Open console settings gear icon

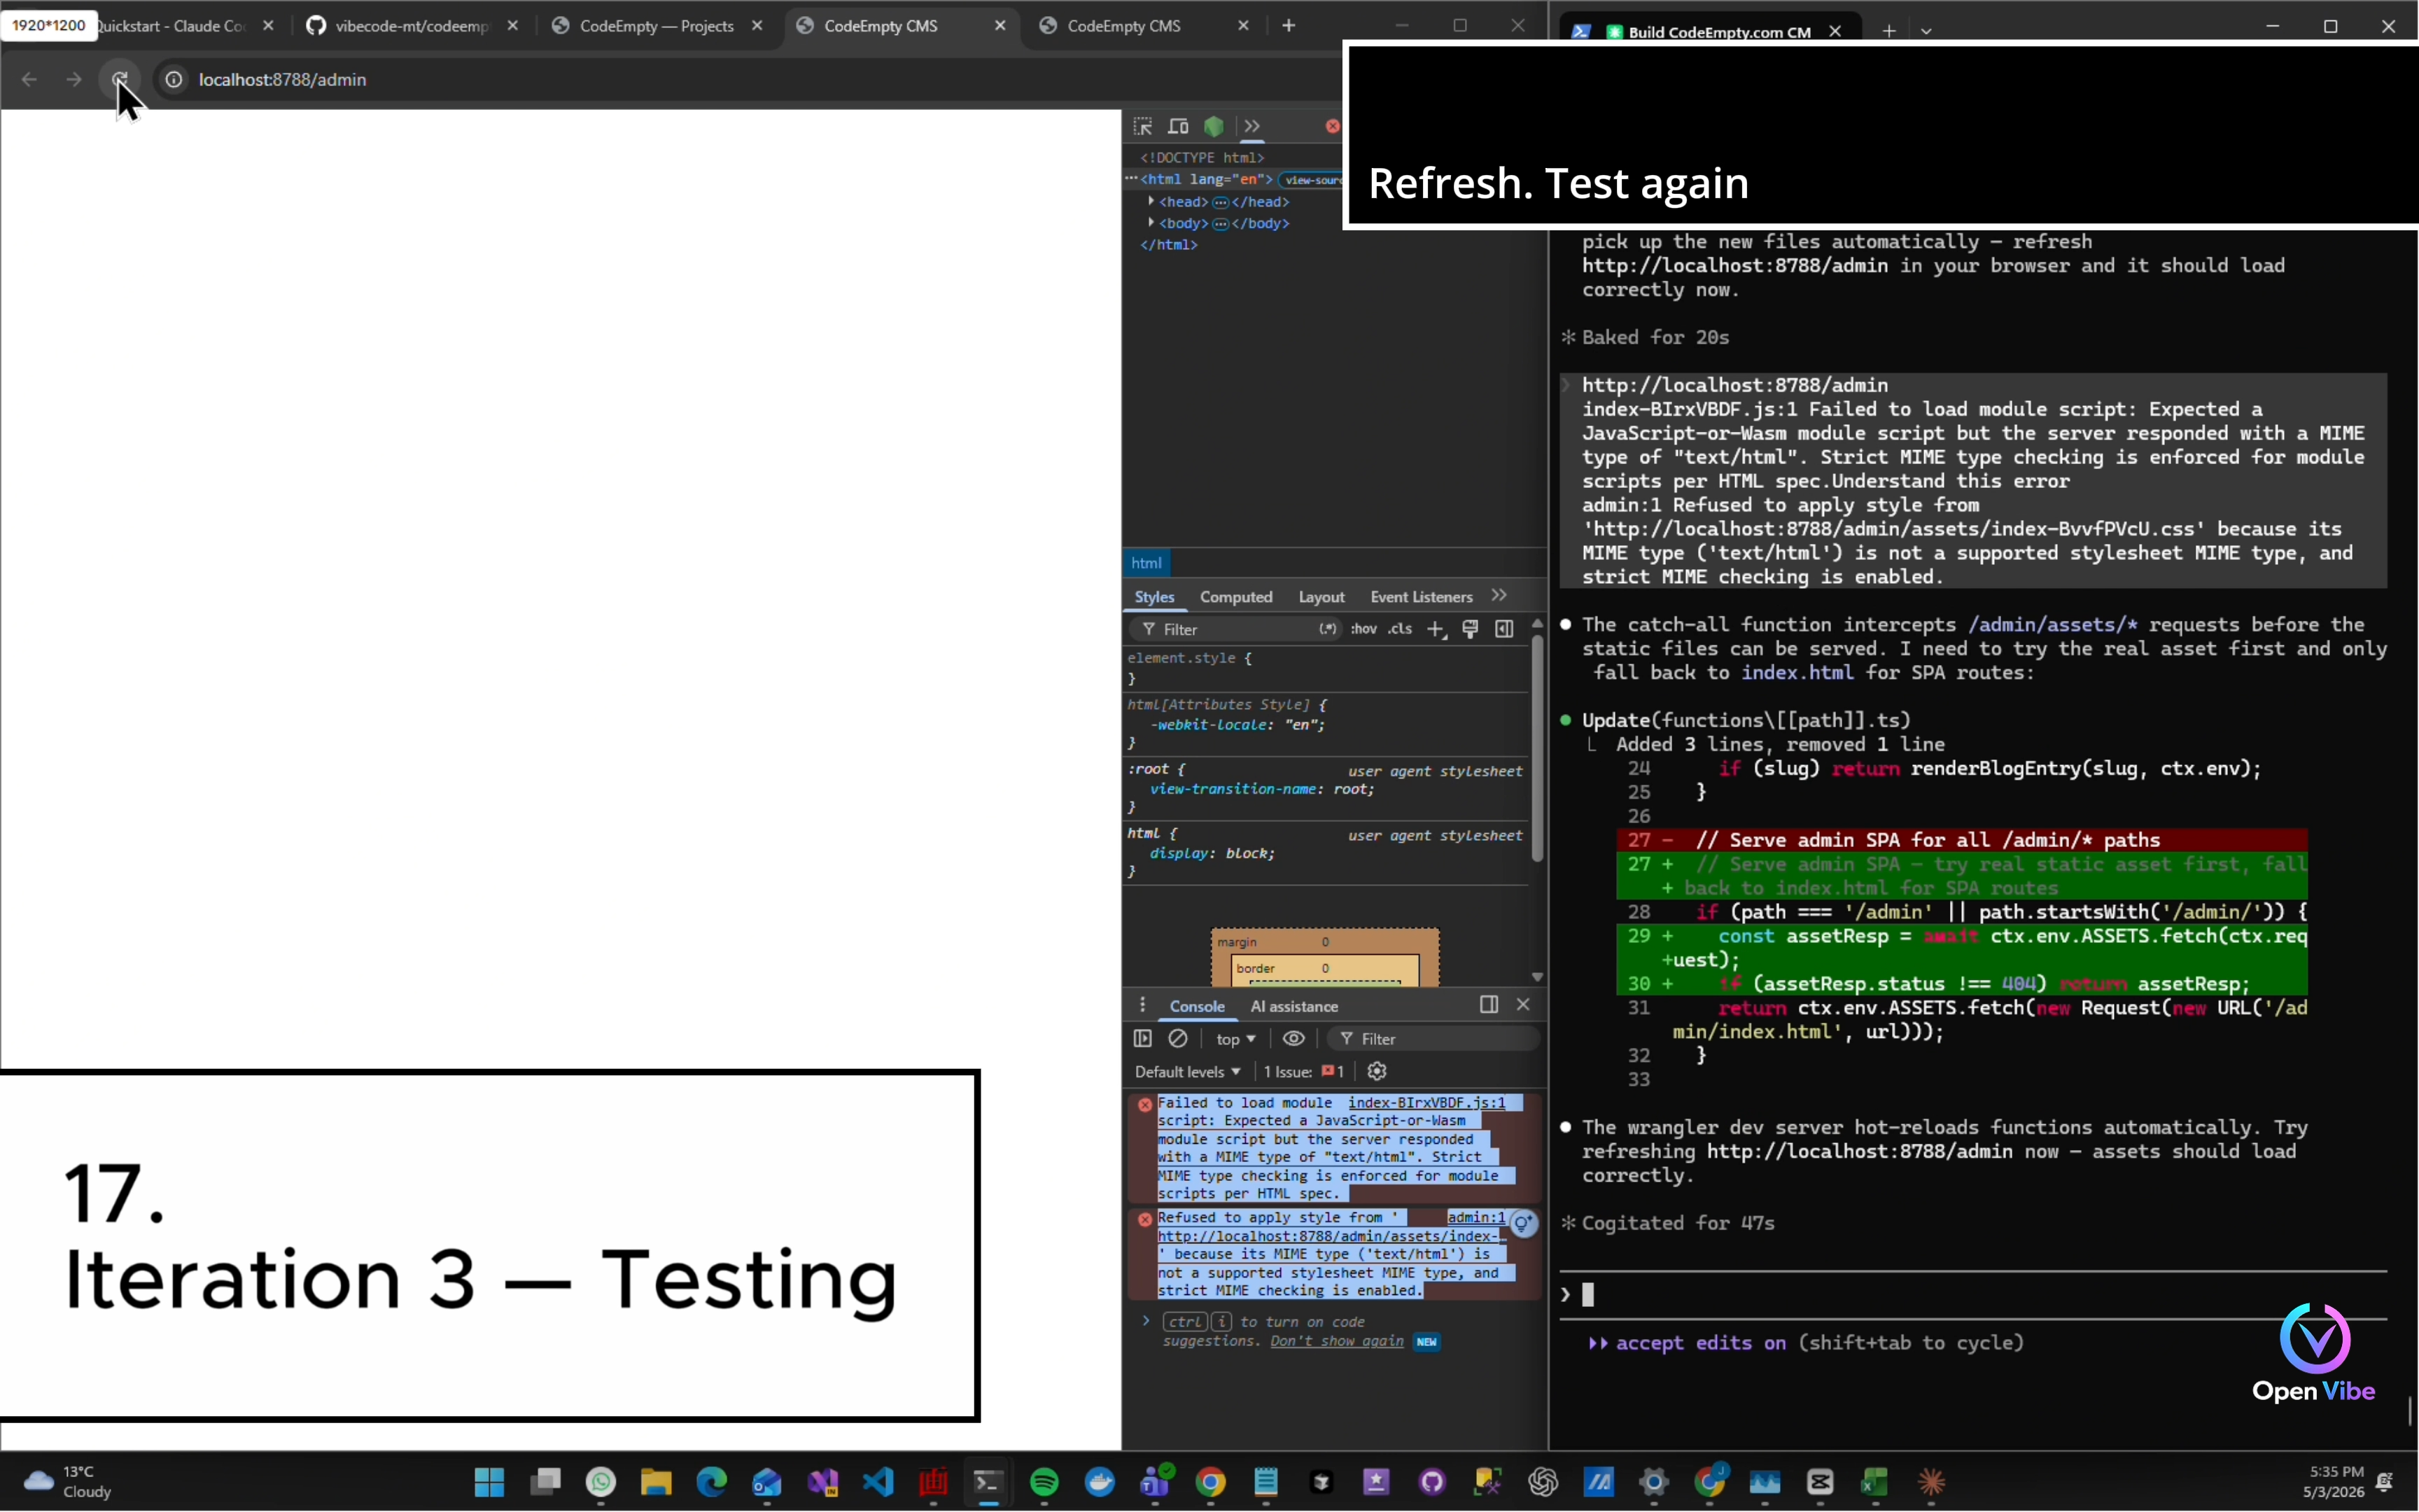(x=1377, y=1071)
